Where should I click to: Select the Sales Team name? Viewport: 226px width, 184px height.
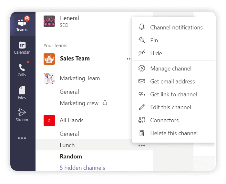(x=75, y=59)
